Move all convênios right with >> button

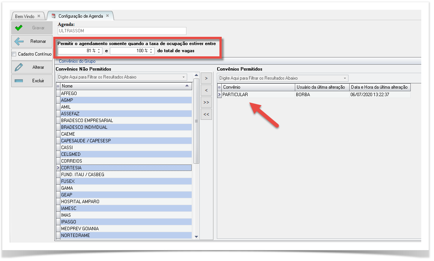point(206,102)
